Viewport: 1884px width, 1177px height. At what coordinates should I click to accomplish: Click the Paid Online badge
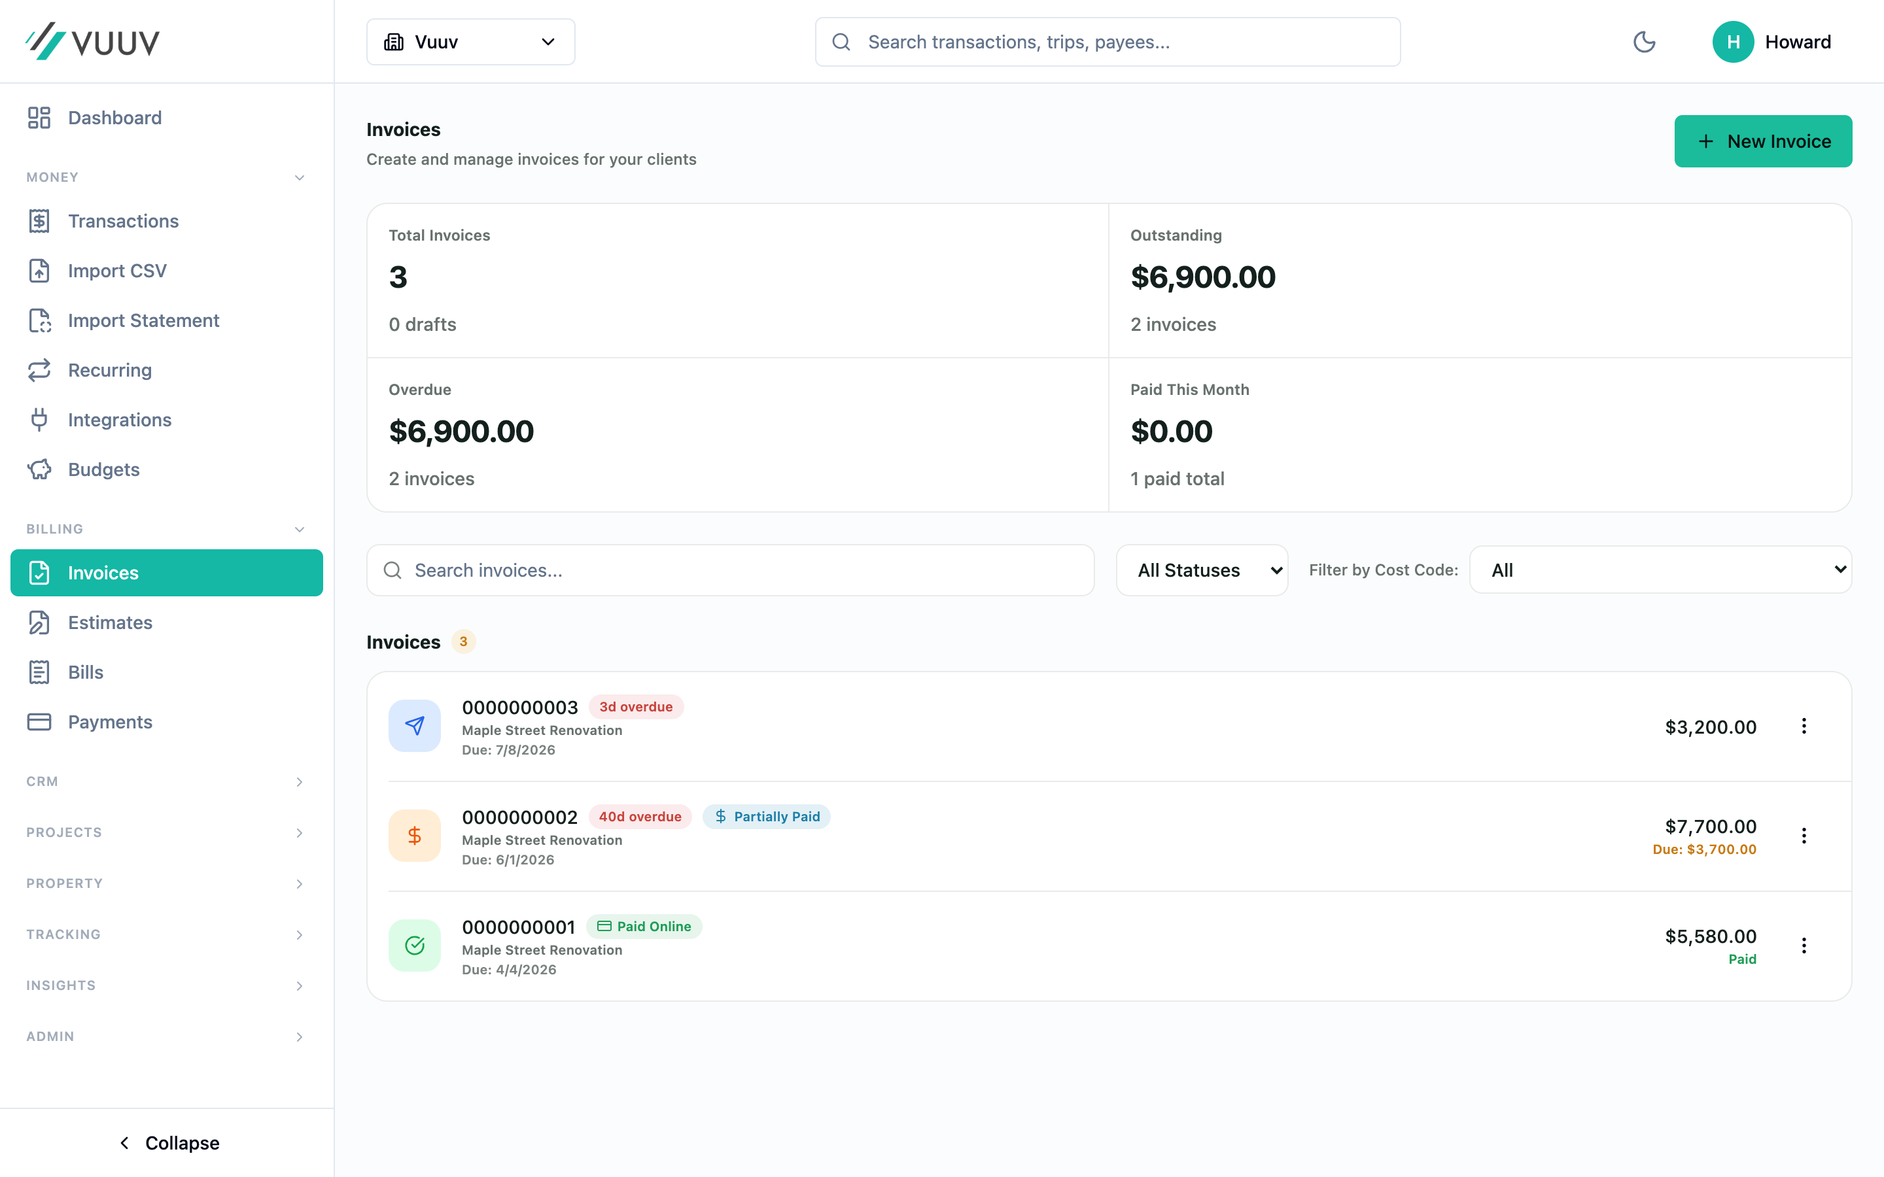tap(644, 927)
